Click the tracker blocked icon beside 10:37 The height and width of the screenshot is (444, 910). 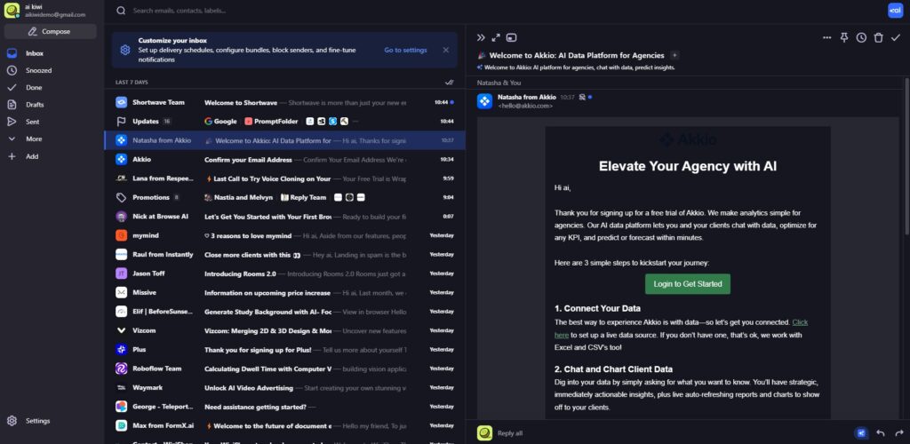[x=581, y=98]
